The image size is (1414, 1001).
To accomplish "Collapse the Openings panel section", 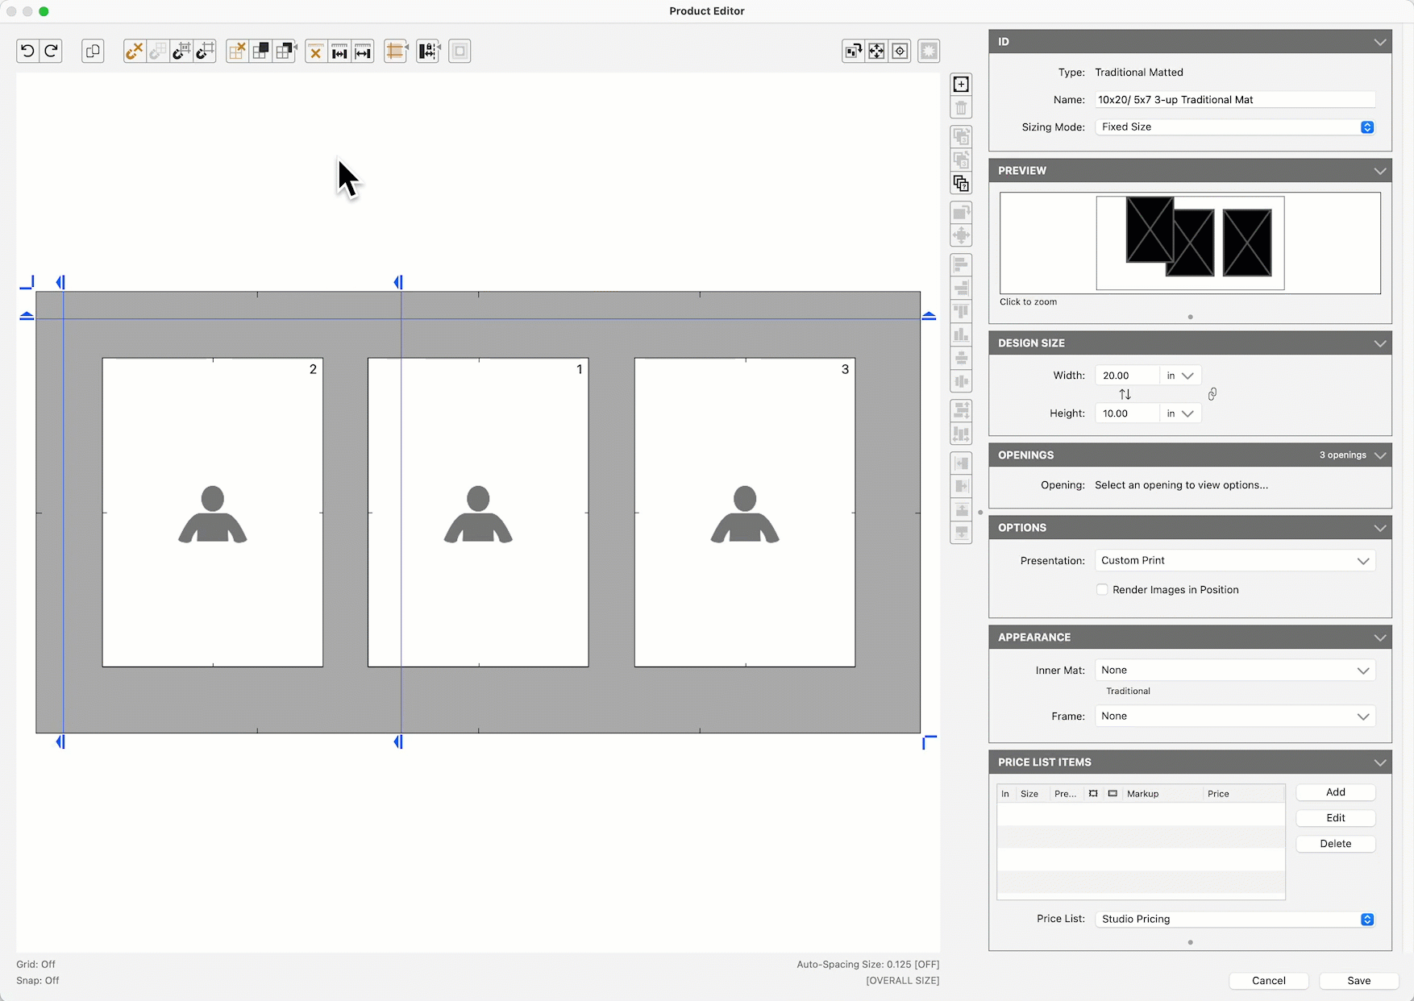I will pos(1379,455).
